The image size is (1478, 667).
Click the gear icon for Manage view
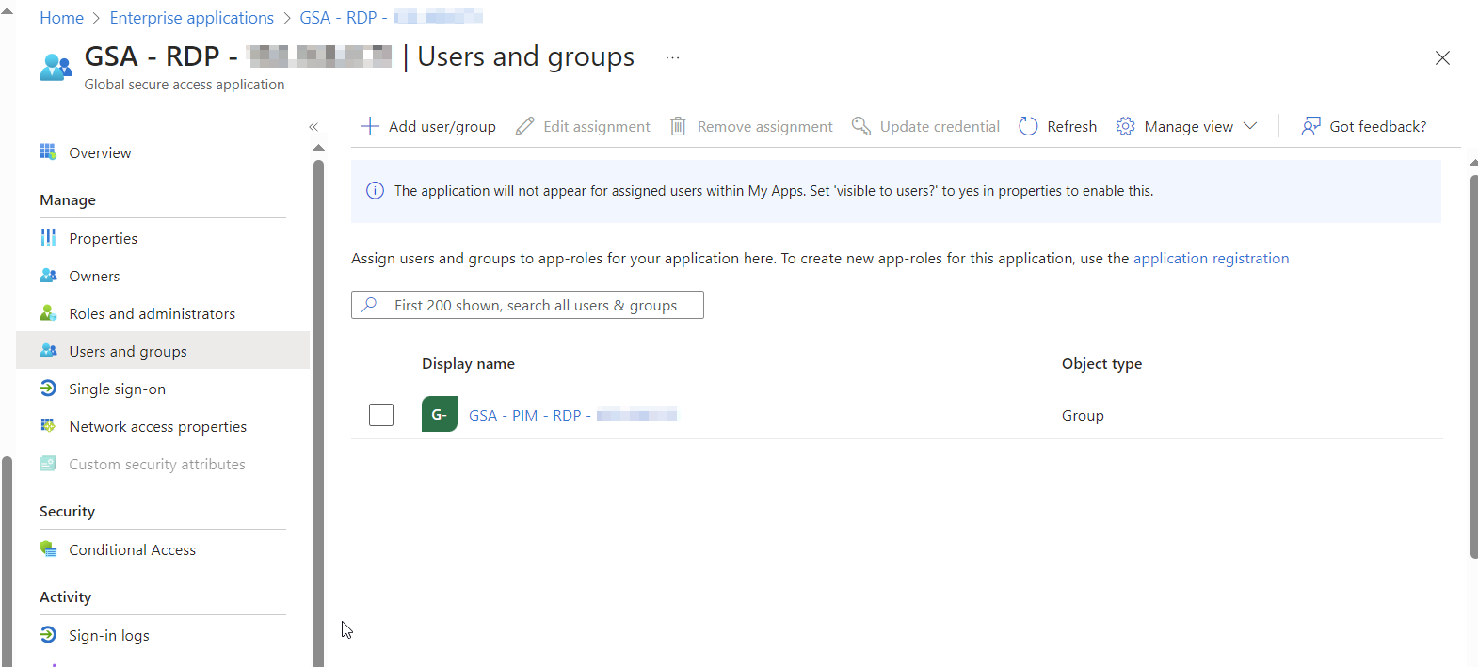(1125, 126)
